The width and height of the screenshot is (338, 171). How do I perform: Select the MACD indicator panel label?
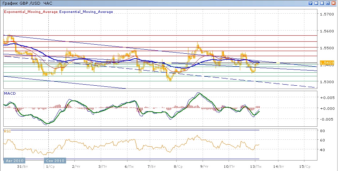(9, 93)
